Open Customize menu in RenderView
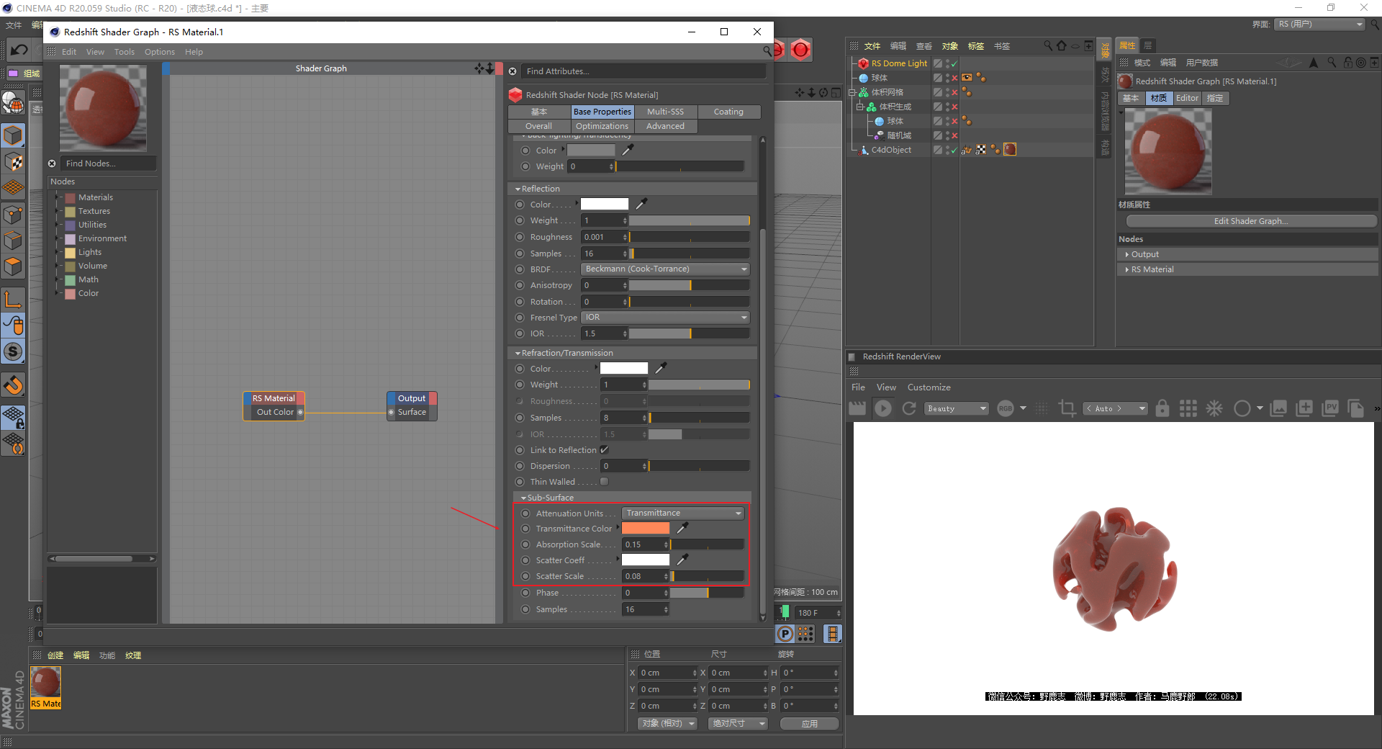This screenshot has height=749, width=1382. [929, 387]
